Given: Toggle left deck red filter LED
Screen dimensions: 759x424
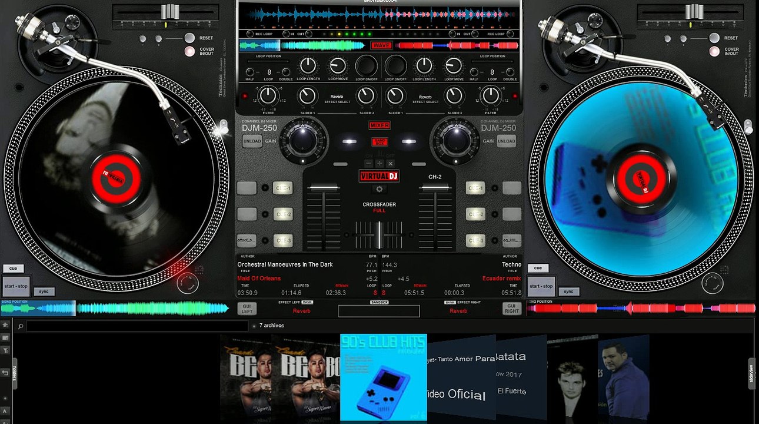Looking at the screenshot, I should click(x=245, y=96).
